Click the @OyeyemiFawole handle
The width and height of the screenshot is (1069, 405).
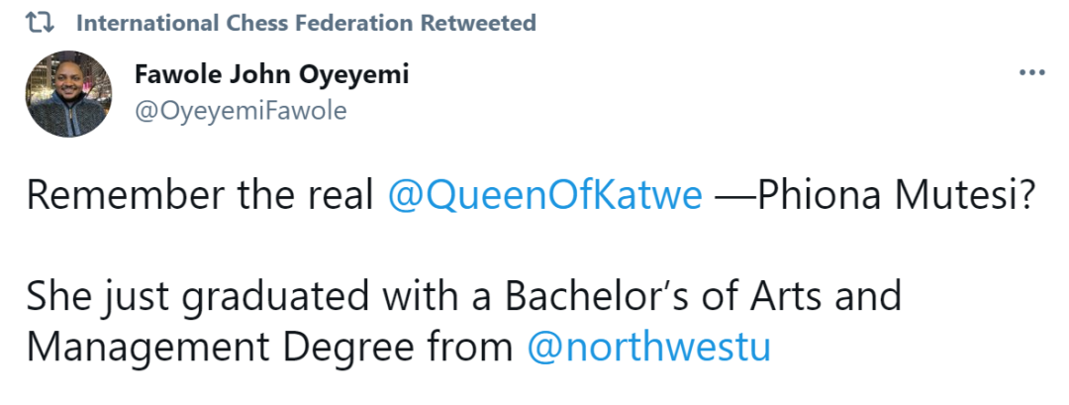(x=240, y=110)
